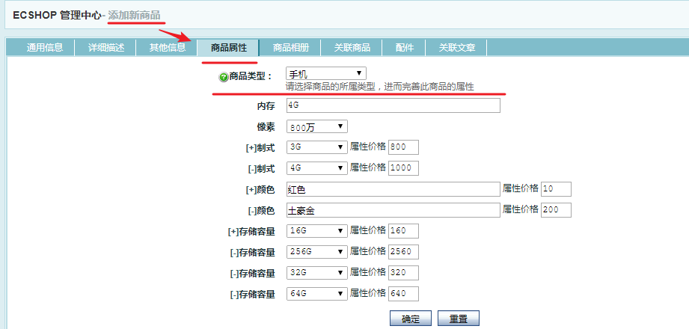Remove the 256G 存储容量 row with [-]
Image resolution: width=689 pixels, height=329 pixels.
tap(234, 253)
